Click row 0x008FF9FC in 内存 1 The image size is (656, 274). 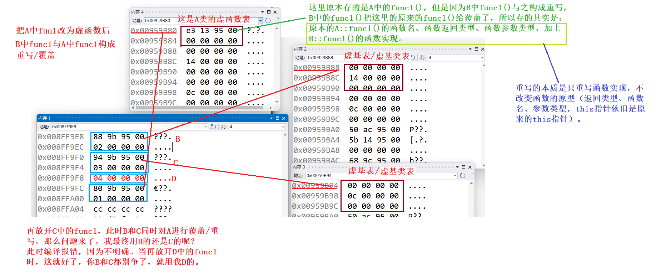105,188
